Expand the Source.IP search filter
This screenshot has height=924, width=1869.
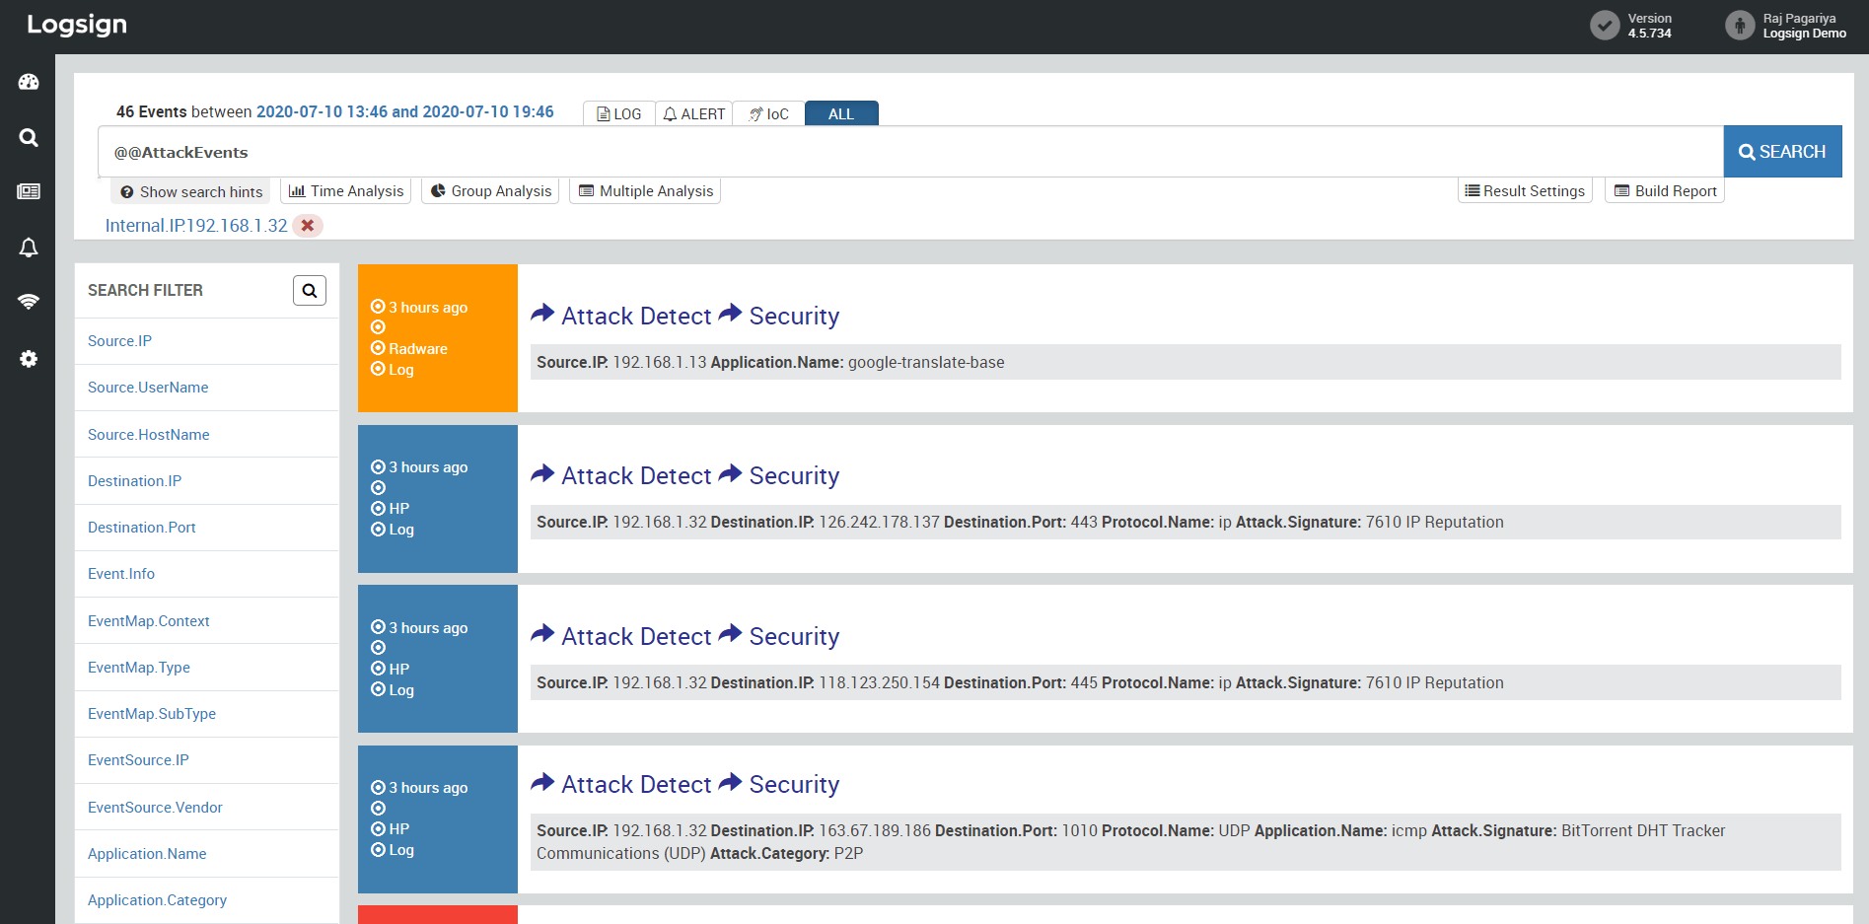point(119,341)
